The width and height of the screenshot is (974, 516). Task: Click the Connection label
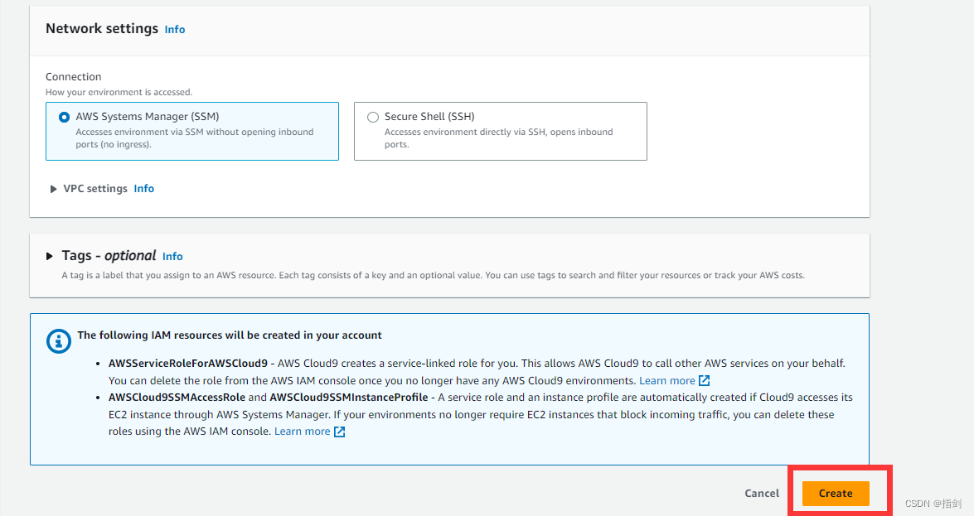[x=73, y=76]
